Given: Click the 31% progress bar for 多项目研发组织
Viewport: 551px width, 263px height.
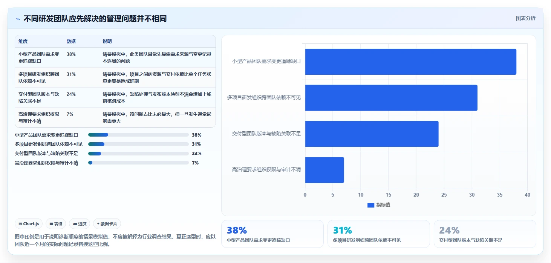Looking at the screenshot, I should click(x=138, y=144).
